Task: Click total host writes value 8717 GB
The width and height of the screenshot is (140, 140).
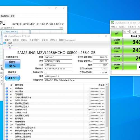Action: tap(101, 61)
